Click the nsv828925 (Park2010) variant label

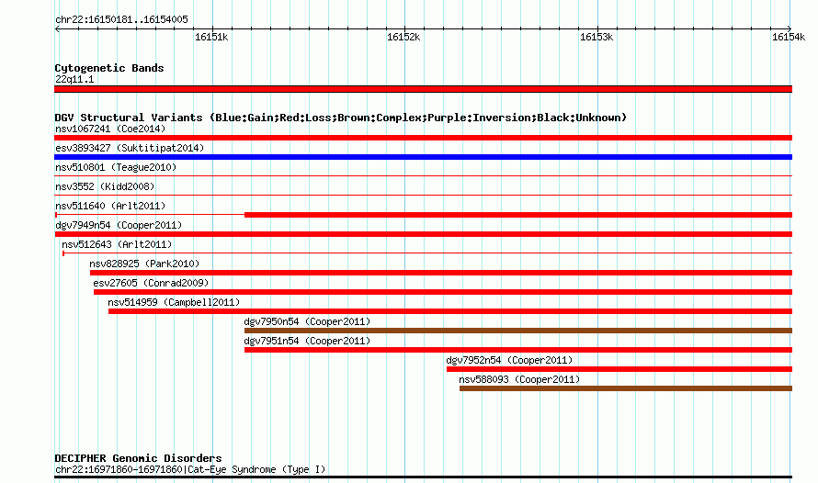pos(144,264)
